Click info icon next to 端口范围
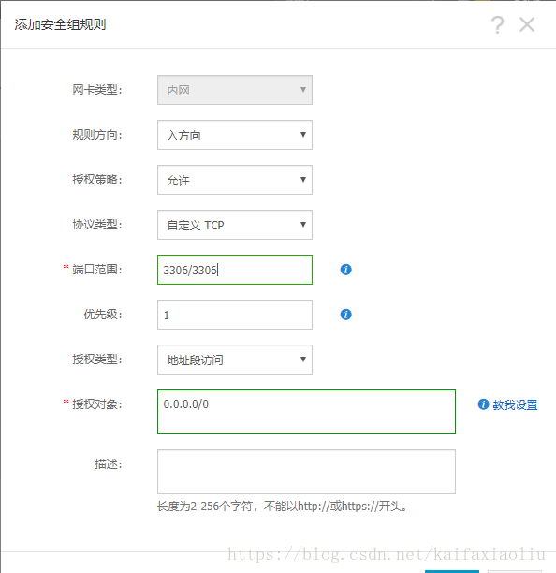556x573 pixels. coord(345,270)
